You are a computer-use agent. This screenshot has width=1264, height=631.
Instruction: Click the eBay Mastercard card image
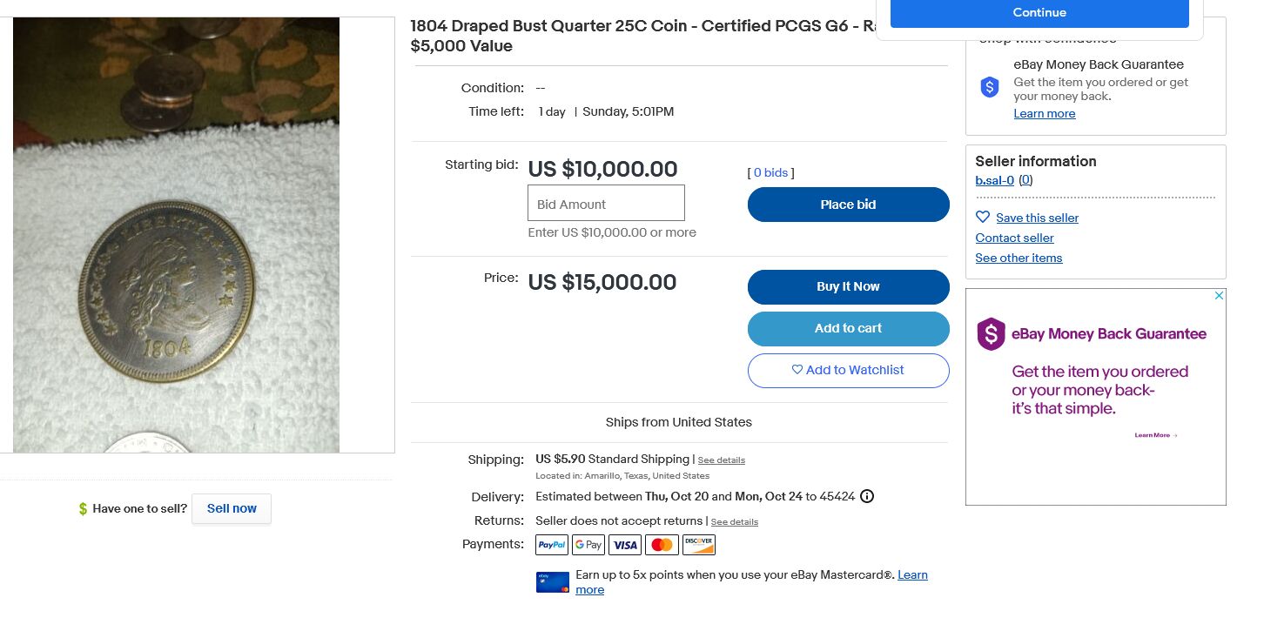(553, 582)
